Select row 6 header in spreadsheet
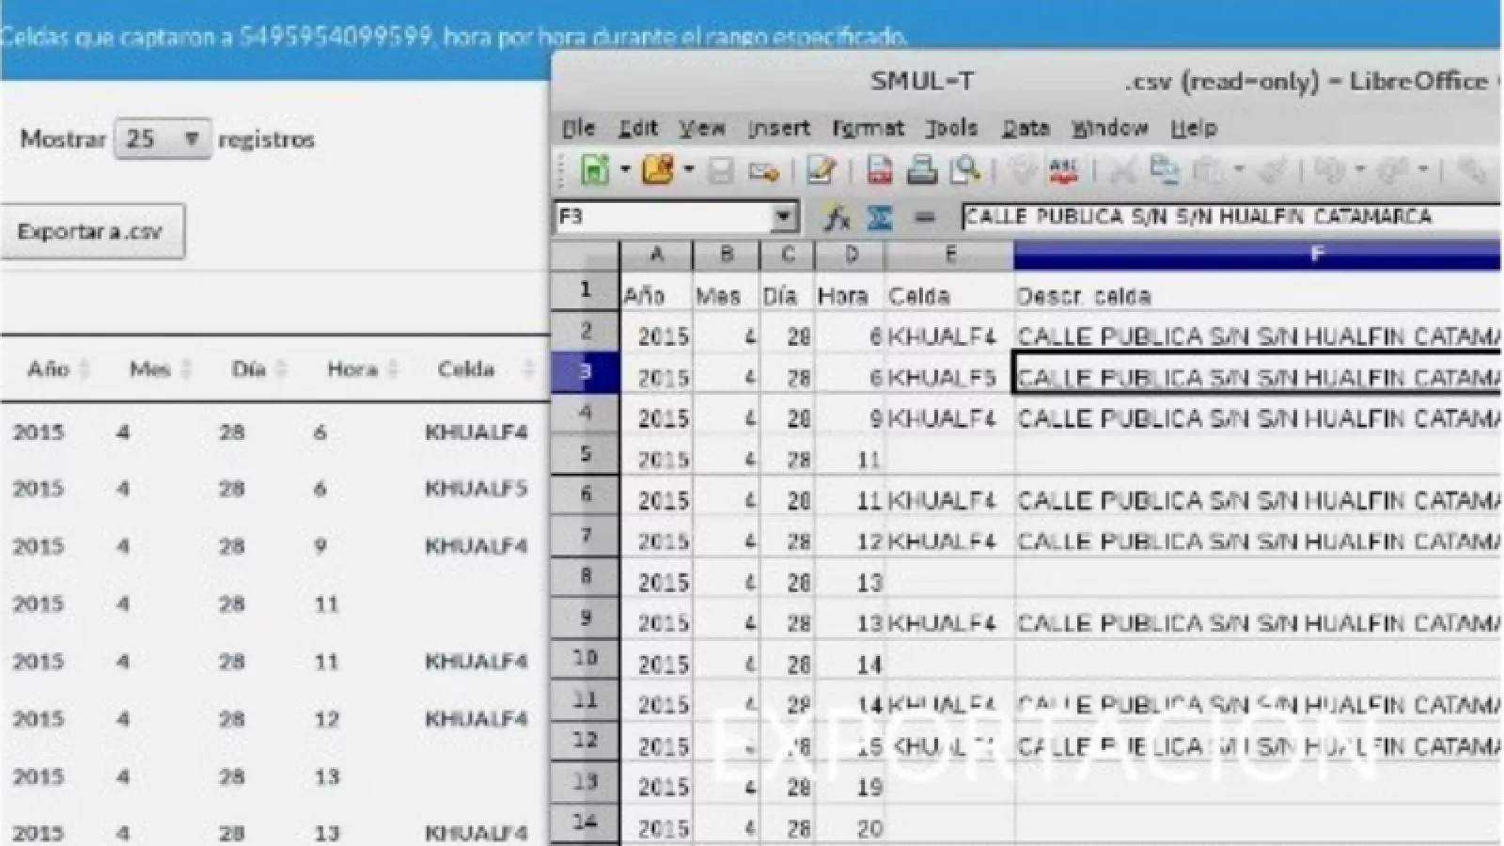The height and width of the screenshot is (846, 1504). coord(585,494)
